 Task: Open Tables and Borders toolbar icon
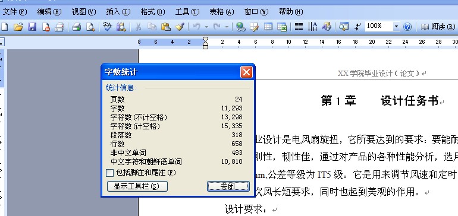(x=255, y=27)
